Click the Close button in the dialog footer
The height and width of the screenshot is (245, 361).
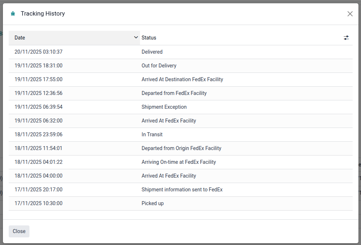coord(19,231)
